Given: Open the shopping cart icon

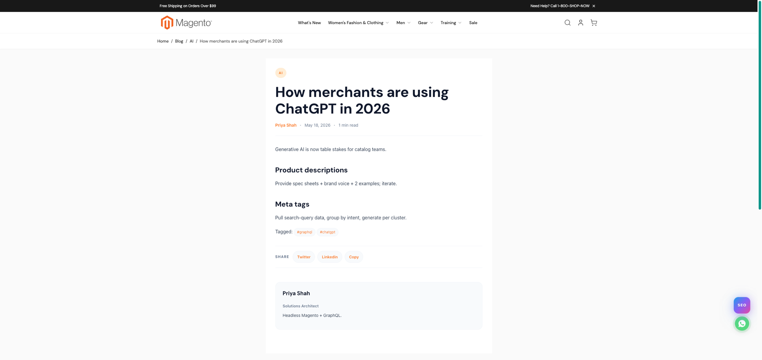Looking at the screenshot, I should pyautogui.click(x=594, y=23).
